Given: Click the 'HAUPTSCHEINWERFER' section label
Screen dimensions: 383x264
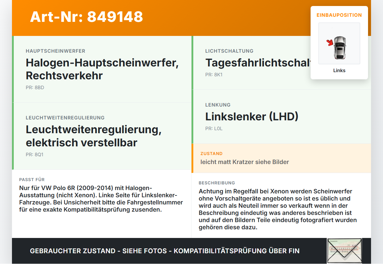Looking at the screenshot, I should pos(56,51).
